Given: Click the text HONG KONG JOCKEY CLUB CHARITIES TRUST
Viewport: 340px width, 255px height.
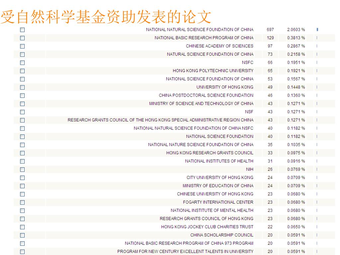Looking at the screenshot, I should coord(207,227).
